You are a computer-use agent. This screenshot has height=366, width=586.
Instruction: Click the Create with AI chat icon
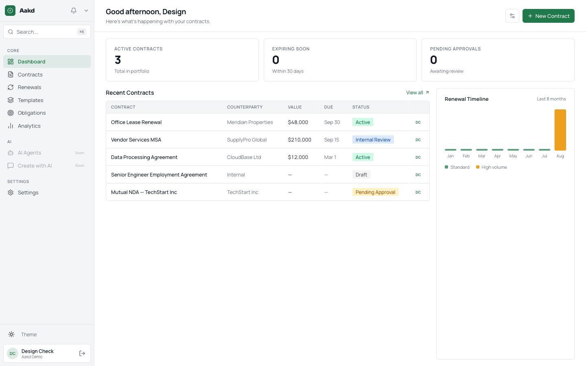coord(11,166)
